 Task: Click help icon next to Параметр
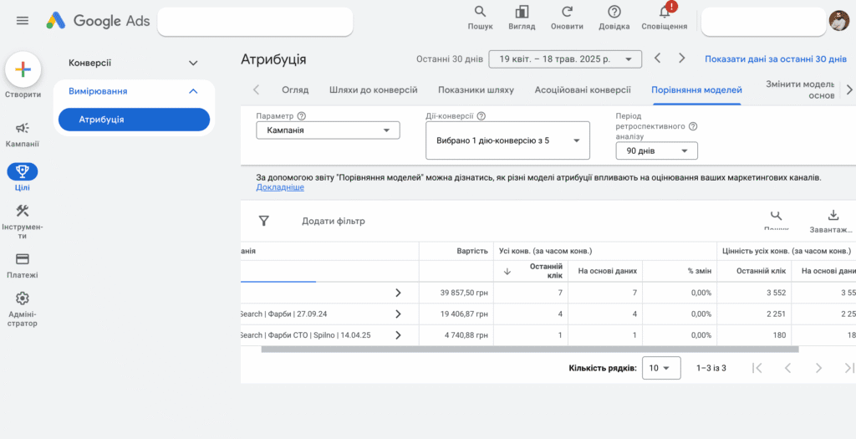301,116
